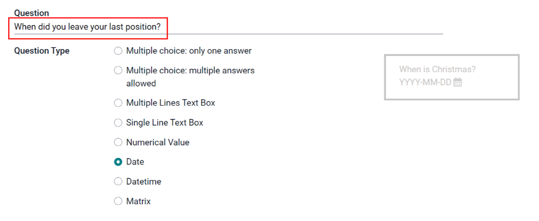Viewport: 539px width, 221px height.
Task: Select Multiple Lines Text Box radio circle
Action: click(x=118, y=103)
